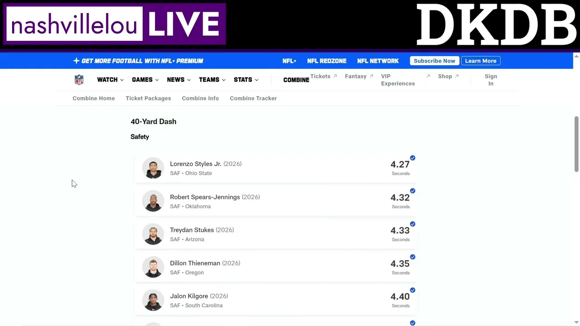Open Dillon Thieneman headshot photo
This screenshot has height=326, width=580.
[153, 267]
